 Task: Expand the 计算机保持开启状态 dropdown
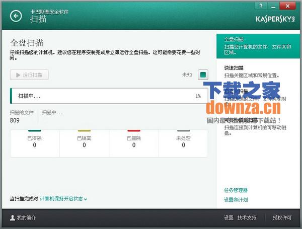[x=63, y=199]
